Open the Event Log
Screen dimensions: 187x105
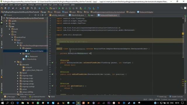point(162,97)
